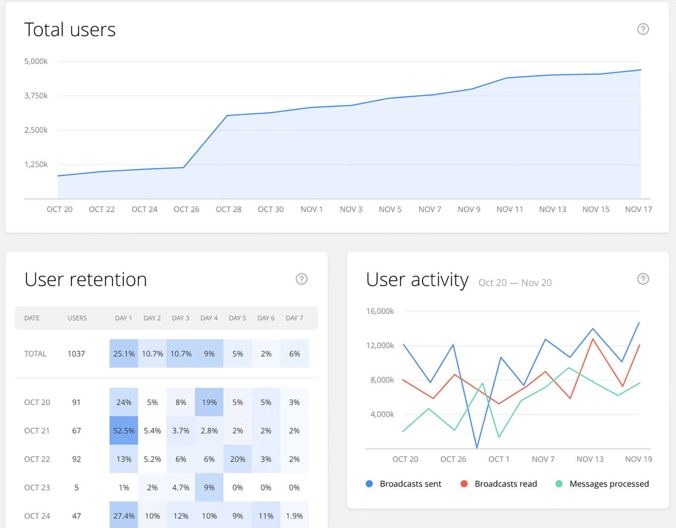Screen dimensions: 676x528
Task: Click the Broadcasts read legend label
Action: pos(506,484)
